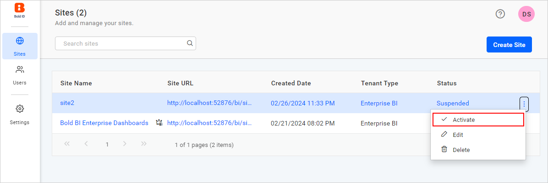
Task: Open the site2 site name link
Action: point(67,103)
